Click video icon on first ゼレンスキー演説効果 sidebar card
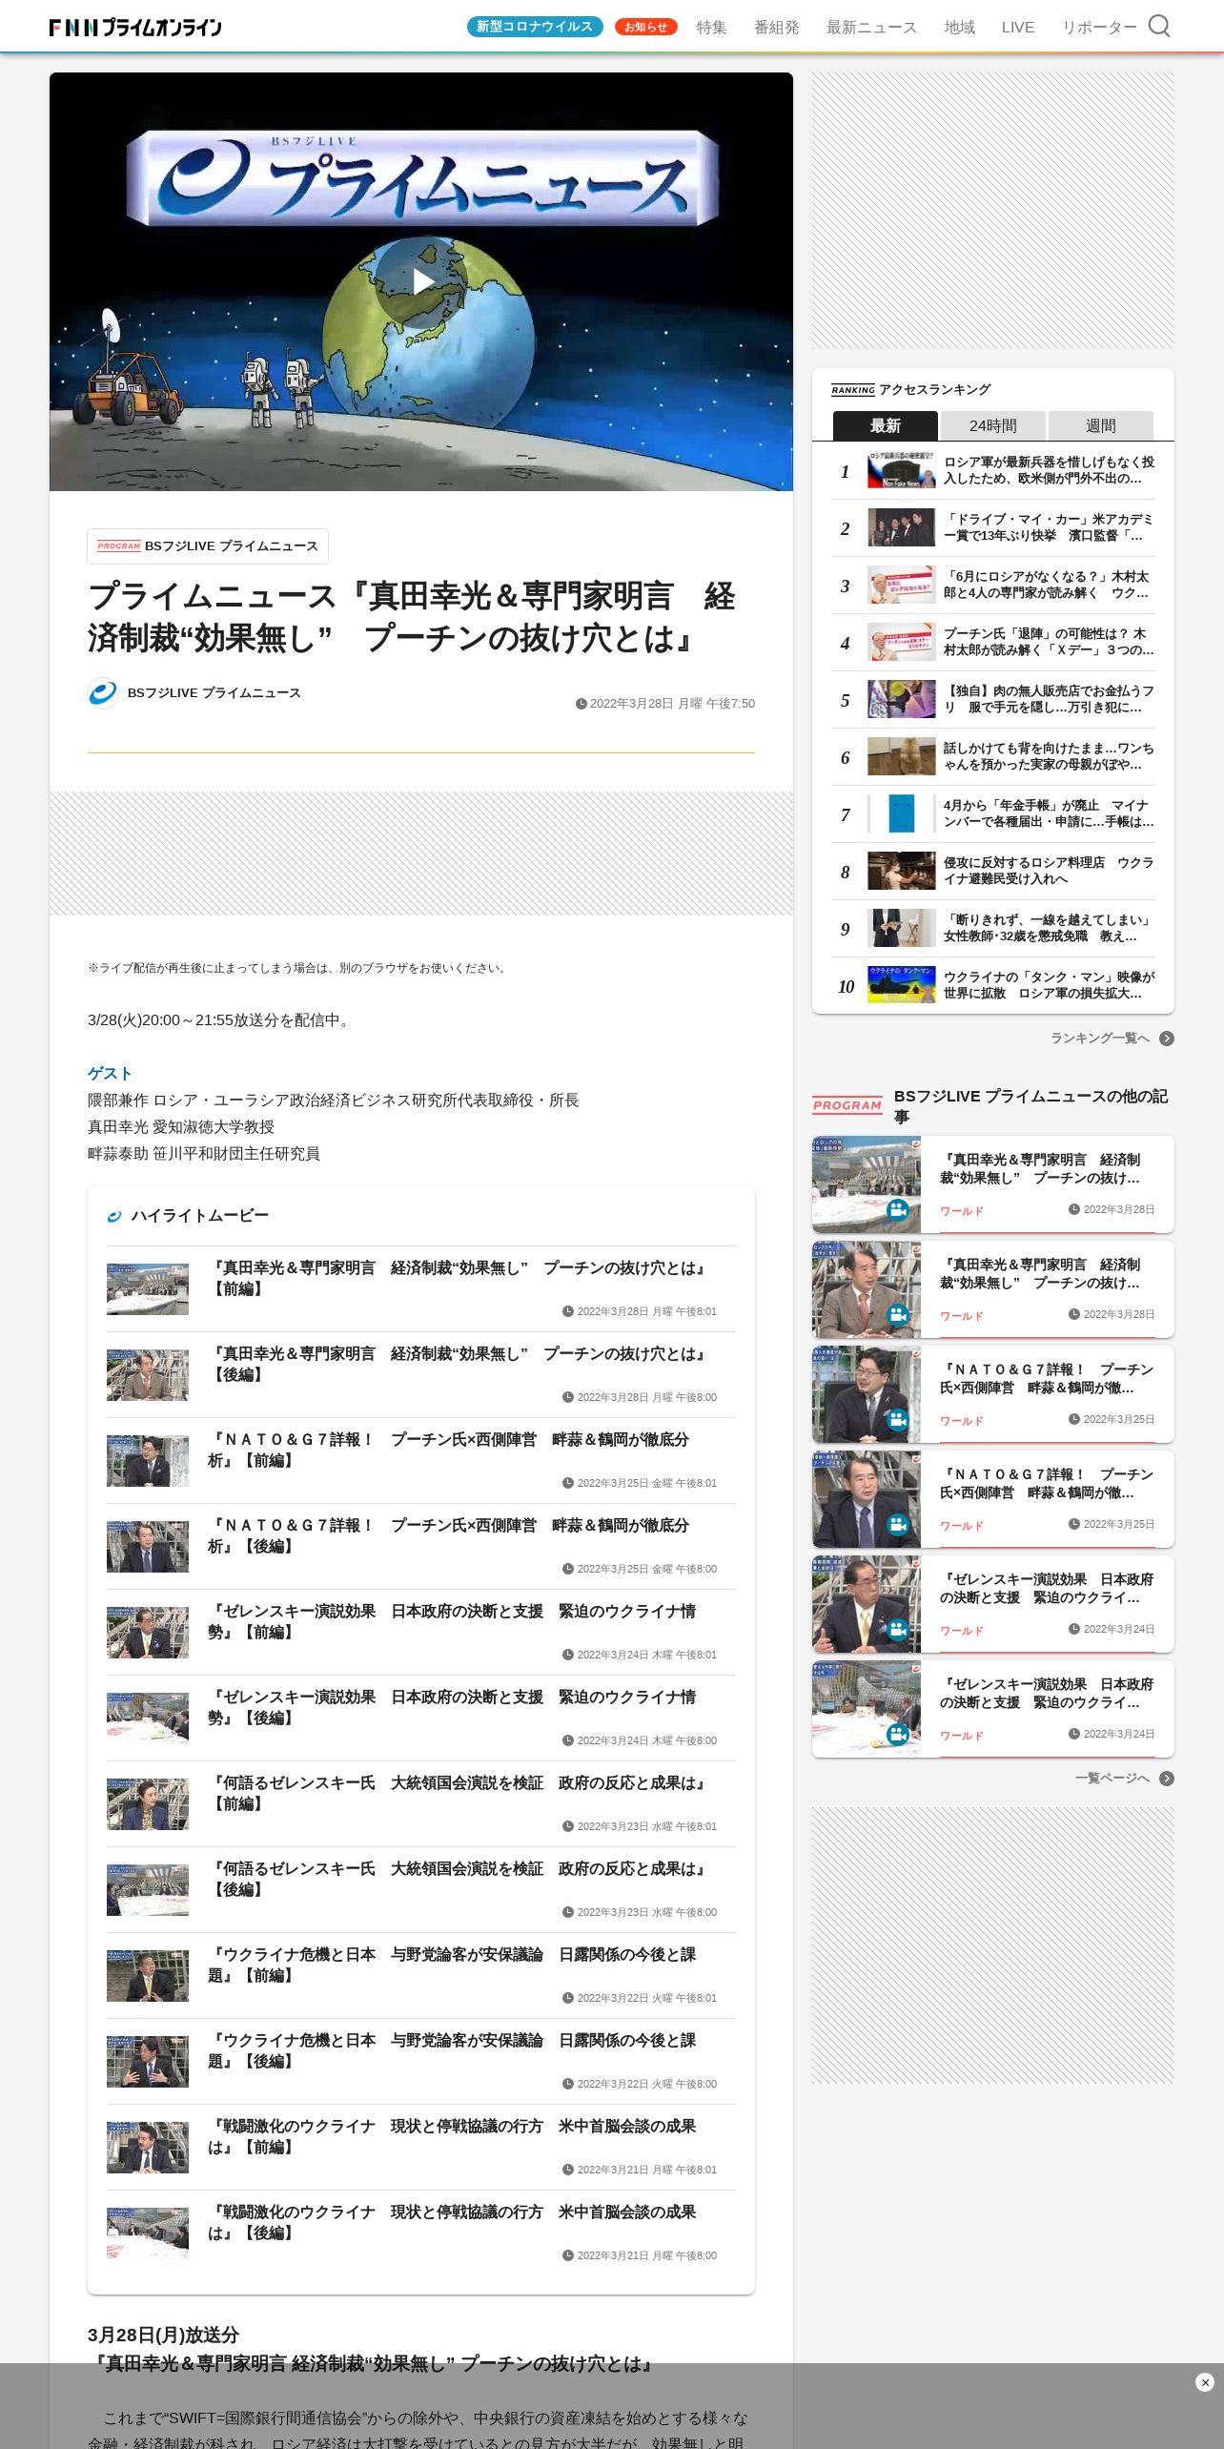Screen dimensions: 1224x2449 [898, 1629]
